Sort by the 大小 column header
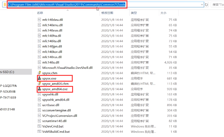The width and height of the screenshot is (224, 137). tap(163, 13)
